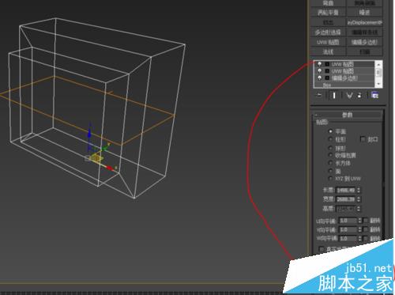395x295 pixels.
Task: Select 编辑多边形 row in modifier stack
Action: [344, 78]
